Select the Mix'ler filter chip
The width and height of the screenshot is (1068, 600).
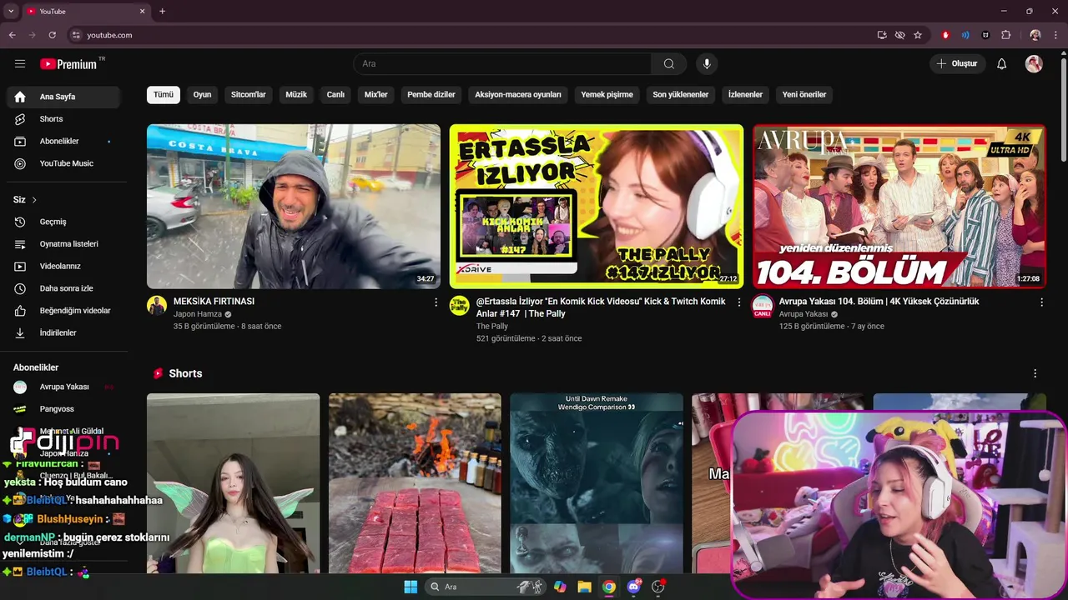tap(376, 95)
